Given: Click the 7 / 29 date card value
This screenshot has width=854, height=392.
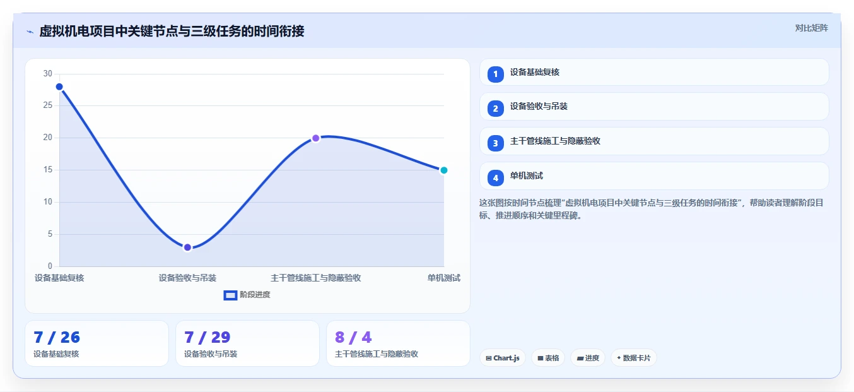Looking at the screenshot, I should point(208,337).
